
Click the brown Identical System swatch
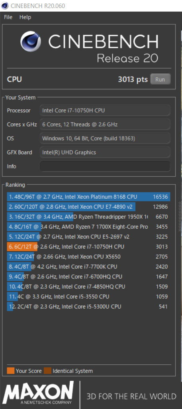(47, 371)
